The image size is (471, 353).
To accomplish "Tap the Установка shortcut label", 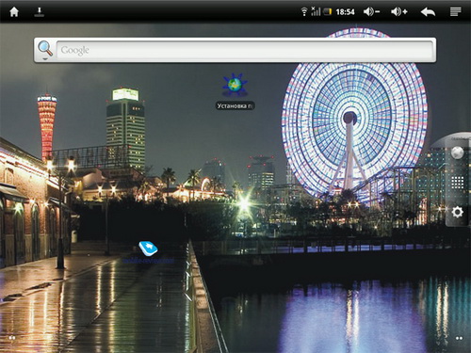I will tap(235, 106).
